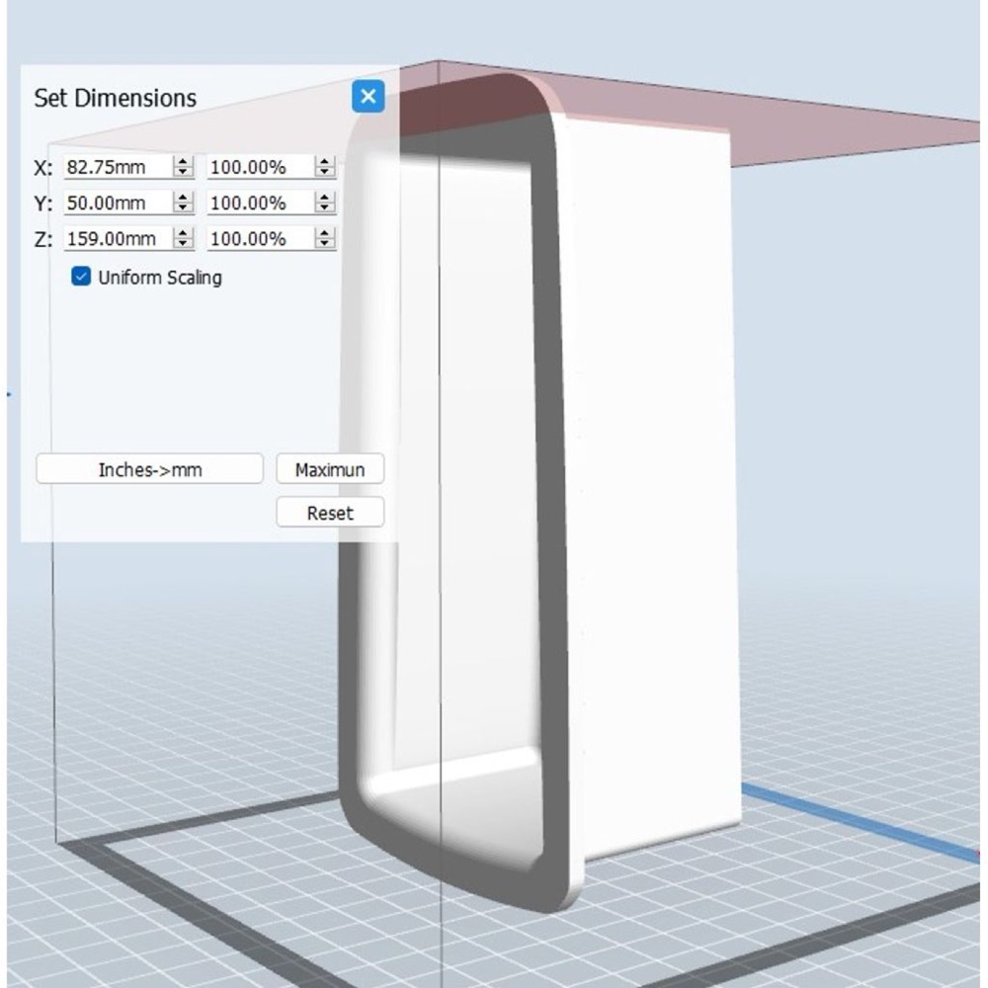Increase Z dimension with its up arrow

pos(184,233)
